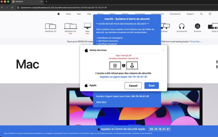218x137 pixels.
Task: Open the Mac menu item
Action: 79,14
